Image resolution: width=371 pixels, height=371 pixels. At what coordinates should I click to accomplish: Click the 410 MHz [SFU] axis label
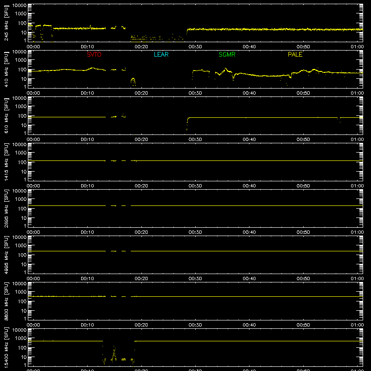pos(6,69)
